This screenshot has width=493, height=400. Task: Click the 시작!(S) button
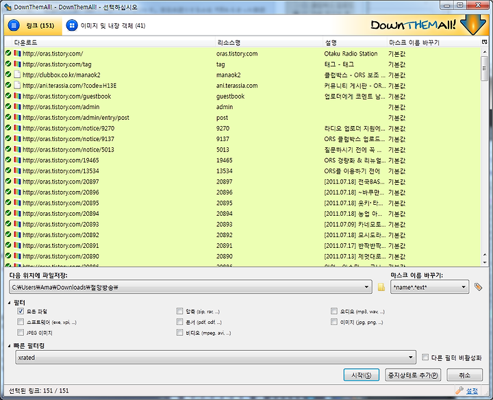click(362, 375)
